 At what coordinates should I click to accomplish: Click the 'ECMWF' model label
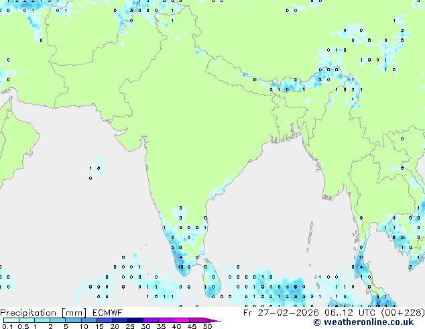[108, 313]
